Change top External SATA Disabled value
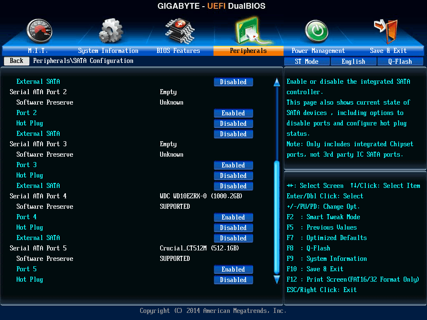427x320 pixels. click(x=234, y=82)
